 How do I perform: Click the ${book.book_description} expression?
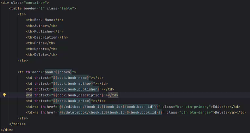(78, 95)
